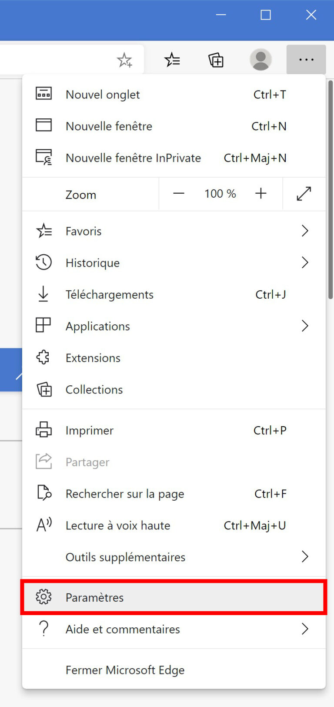334x707 pixels.
Task: Click the add to favorites star icon
Action: click(125, 60)
